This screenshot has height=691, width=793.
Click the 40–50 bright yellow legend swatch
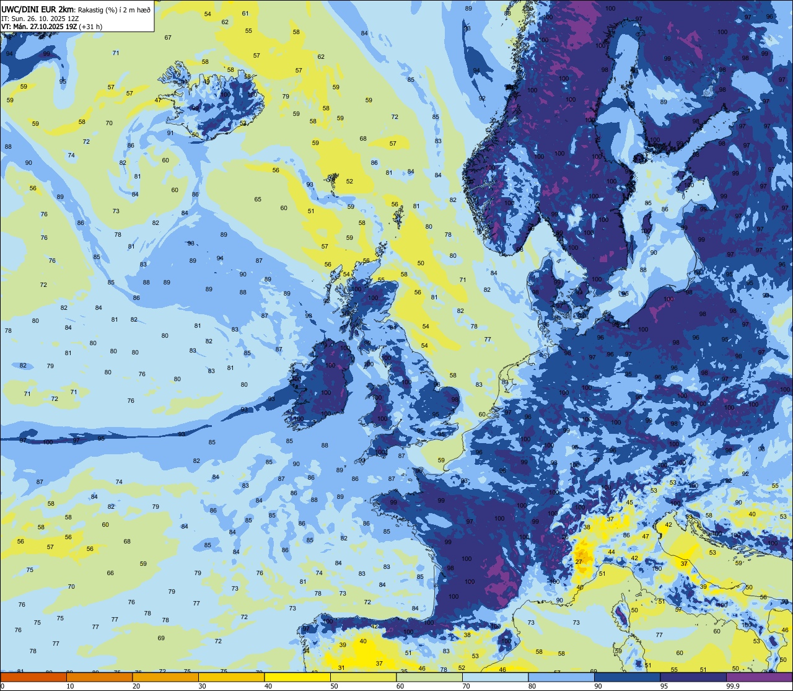pyautogui.click(x=297, y=677)
